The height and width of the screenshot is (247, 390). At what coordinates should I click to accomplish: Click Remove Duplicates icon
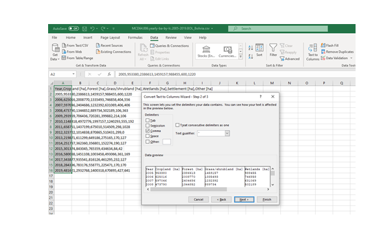323,52
